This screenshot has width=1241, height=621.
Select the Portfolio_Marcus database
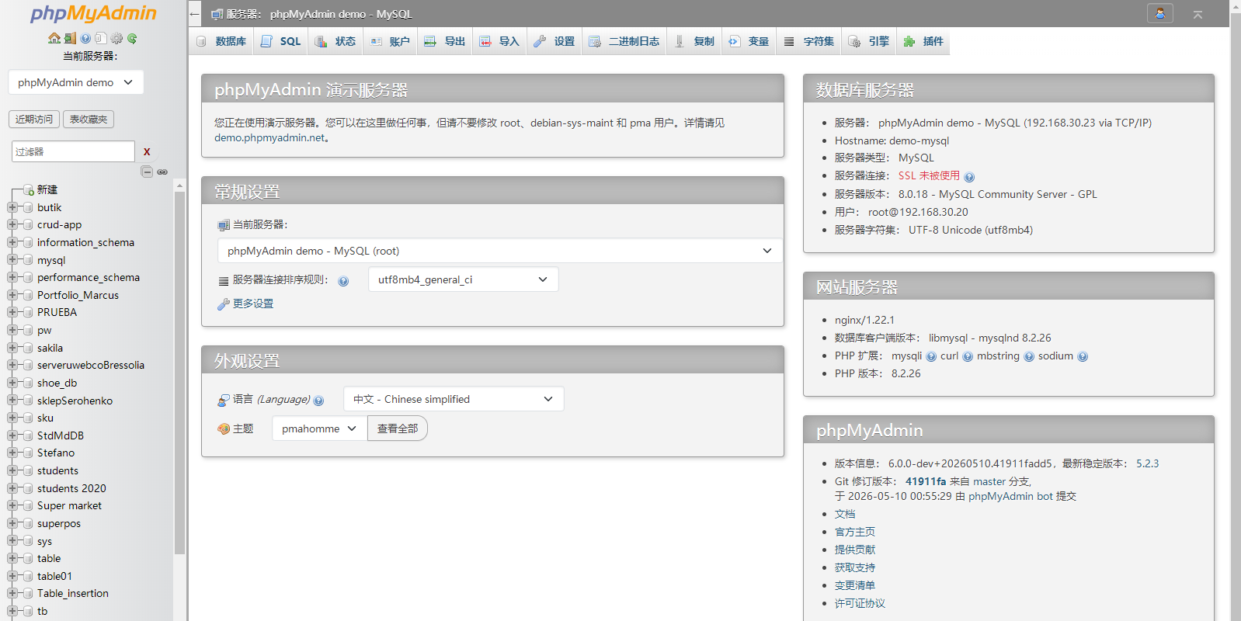click(78, 295)
